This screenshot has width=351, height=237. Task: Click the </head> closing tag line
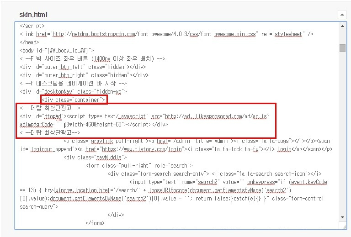click(29, 42)
